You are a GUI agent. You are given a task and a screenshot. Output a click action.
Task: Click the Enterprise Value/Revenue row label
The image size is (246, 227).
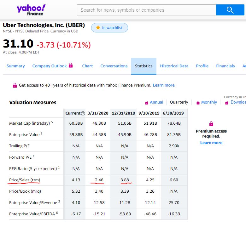click(33, 203)
